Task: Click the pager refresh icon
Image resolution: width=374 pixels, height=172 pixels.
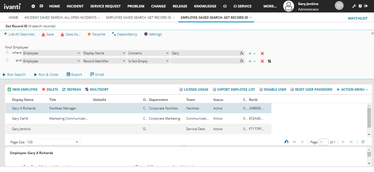Action: [363, 142]
